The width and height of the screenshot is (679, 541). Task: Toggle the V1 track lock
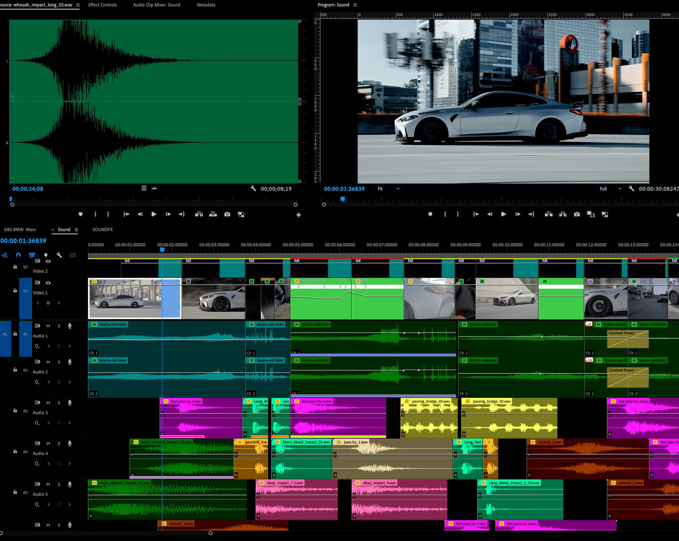(x=15, y=291)
